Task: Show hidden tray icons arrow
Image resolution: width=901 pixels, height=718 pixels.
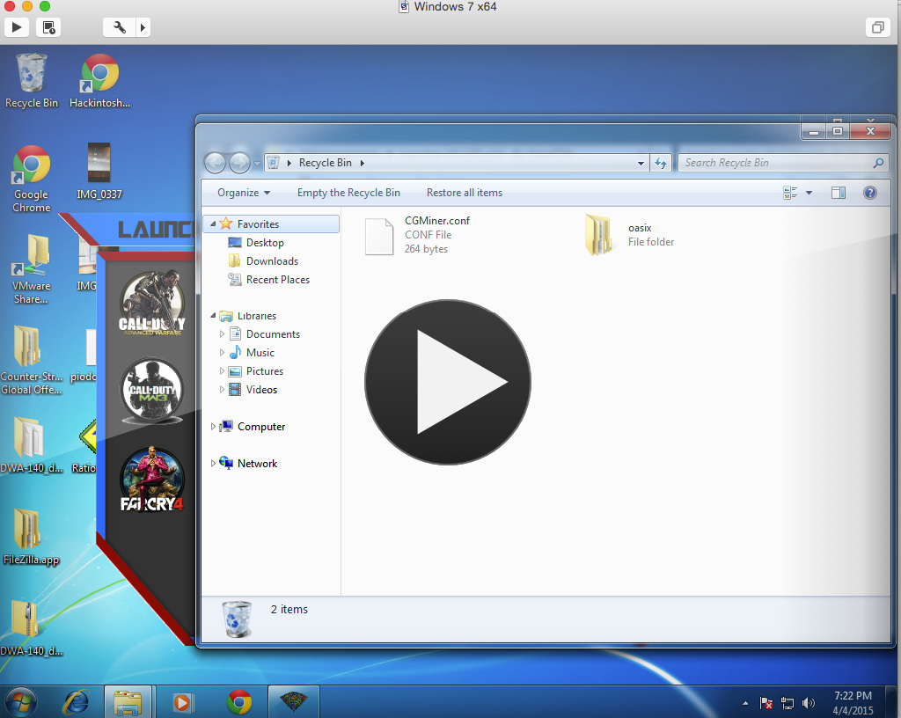Action: pos(745,702)
